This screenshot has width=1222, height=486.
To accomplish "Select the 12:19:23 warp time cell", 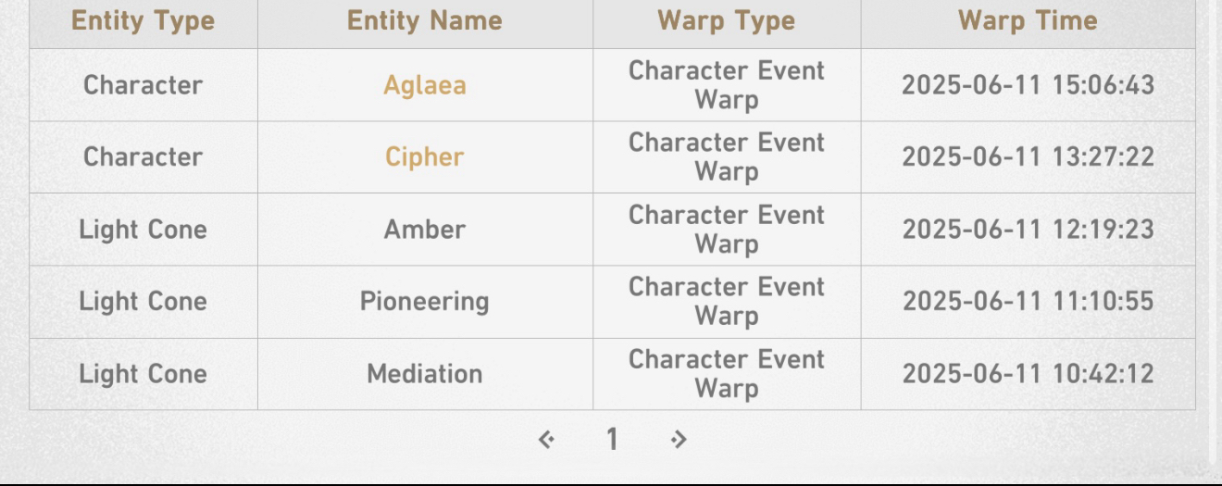I will click(1029, 230).
